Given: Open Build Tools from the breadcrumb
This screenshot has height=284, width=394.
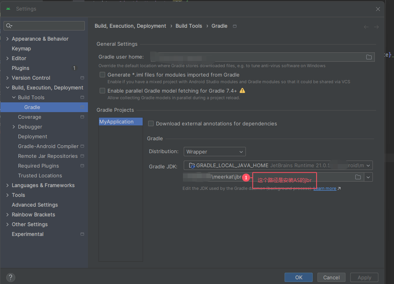Looking at the screenshot, I should pos(189,26).
